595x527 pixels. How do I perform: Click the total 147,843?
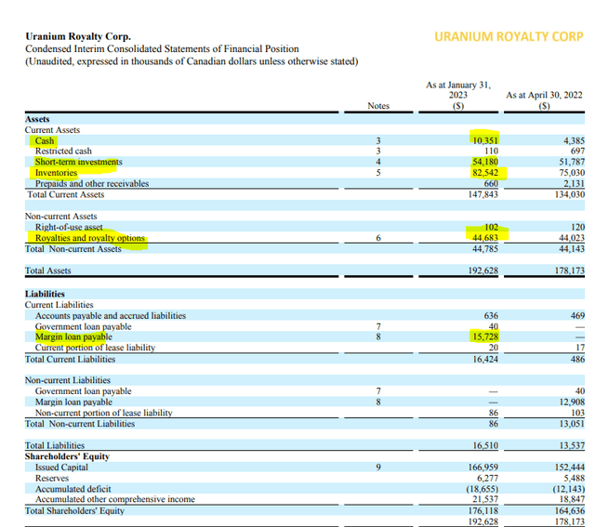point(483,194)
